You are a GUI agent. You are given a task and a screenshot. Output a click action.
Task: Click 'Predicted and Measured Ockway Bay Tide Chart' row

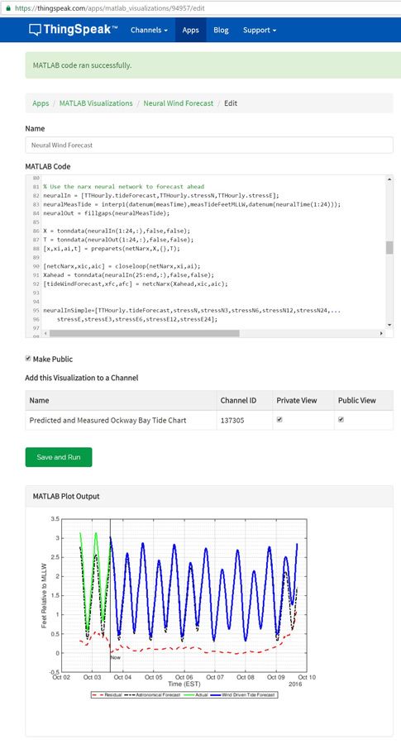(209, 421)
